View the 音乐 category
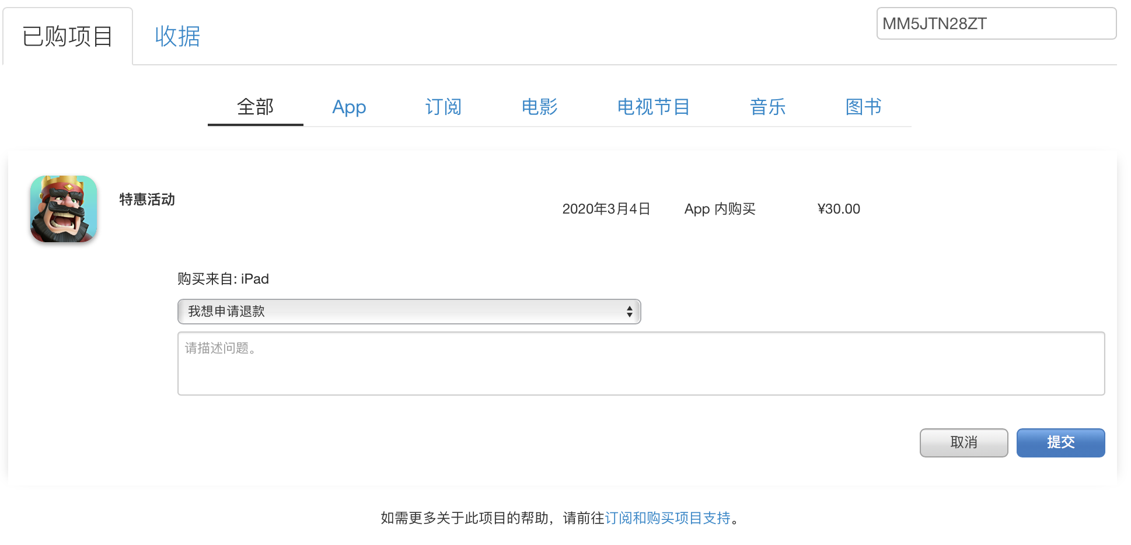 coord(767,107)
